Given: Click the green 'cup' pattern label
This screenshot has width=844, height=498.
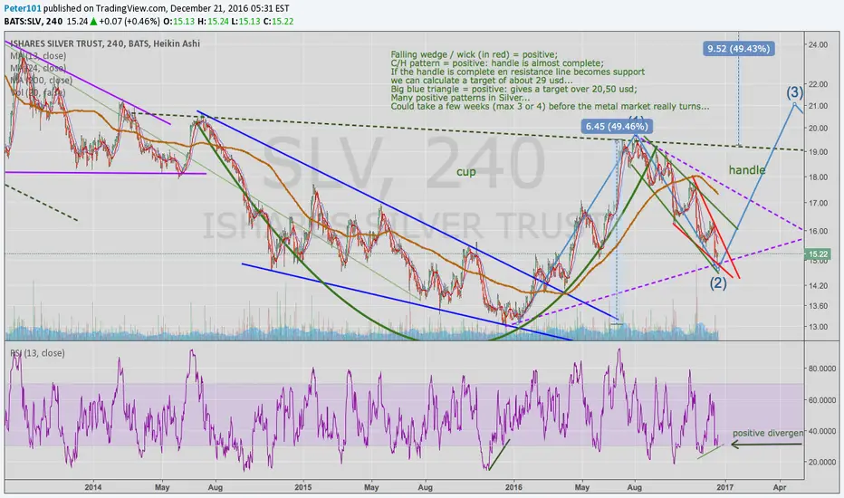Looking at the screenshot, I should (x=466, y=172).
